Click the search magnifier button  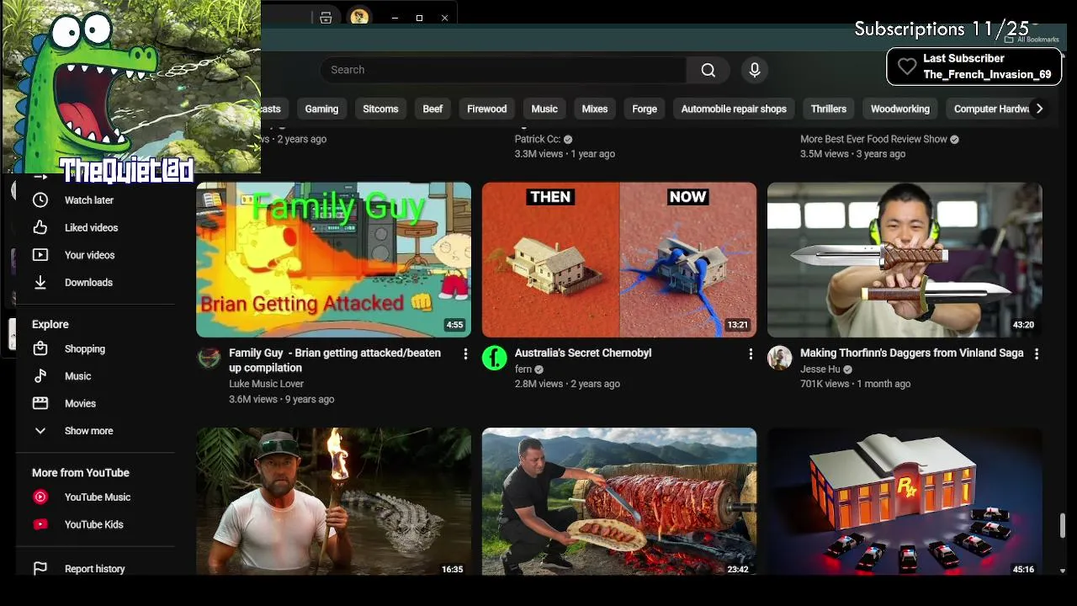pos(708,70)
